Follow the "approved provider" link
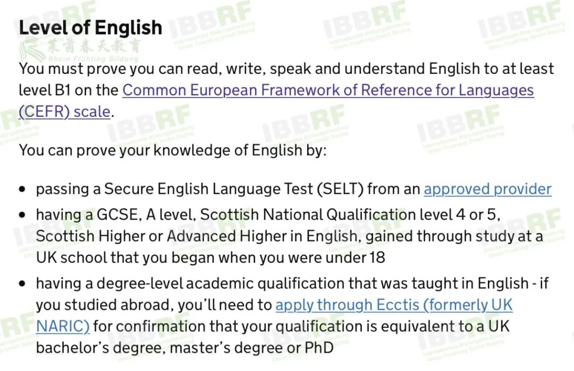574x371 pixels. [487, 189]
